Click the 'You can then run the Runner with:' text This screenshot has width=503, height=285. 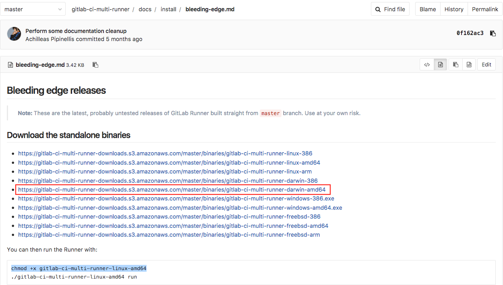(x=52, y=250)
